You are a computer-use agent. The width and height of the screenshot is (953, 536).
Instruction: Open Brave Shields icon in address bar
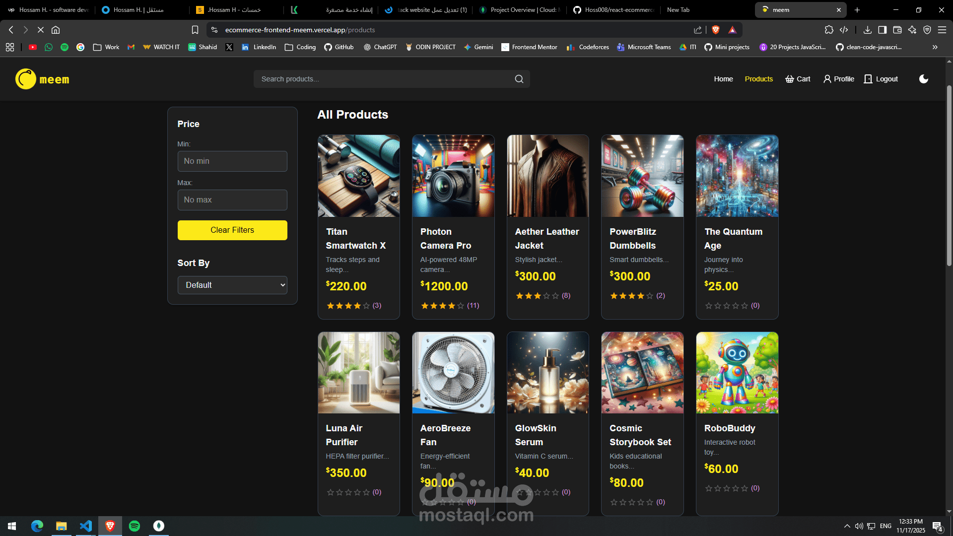tap(715, 30)
